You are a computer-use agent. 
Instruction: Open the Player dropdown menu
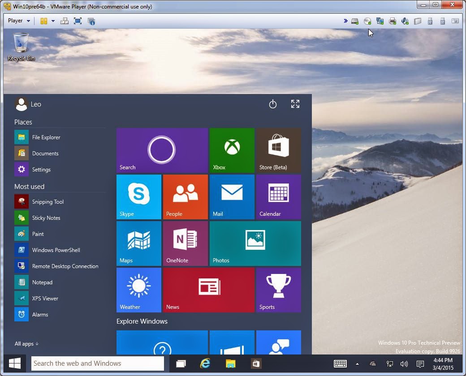coord(19,21)
